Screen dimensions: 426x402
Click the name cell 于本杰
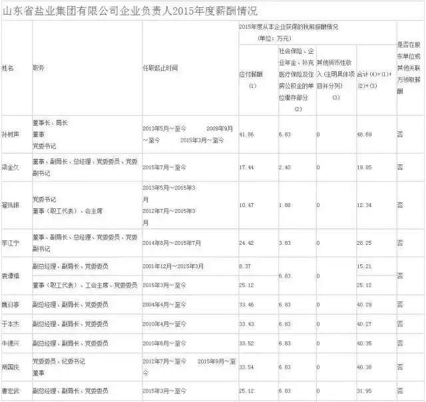coord(11,323)
